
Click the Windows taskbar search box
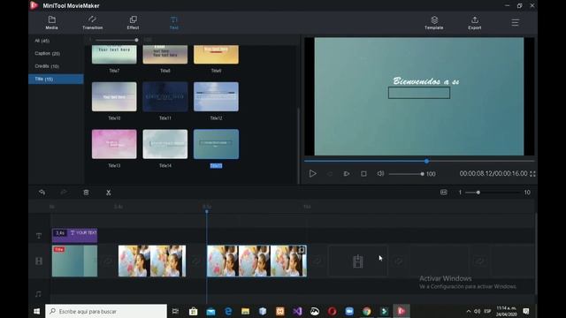(106, 311)
